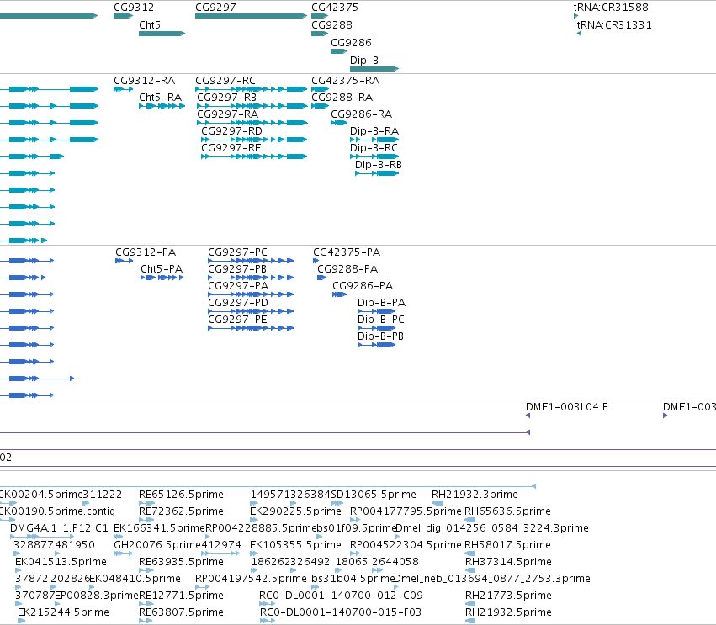
Task: Click EST EK290225.5prime
Action: pyautogui.click(x=295, y=511)
